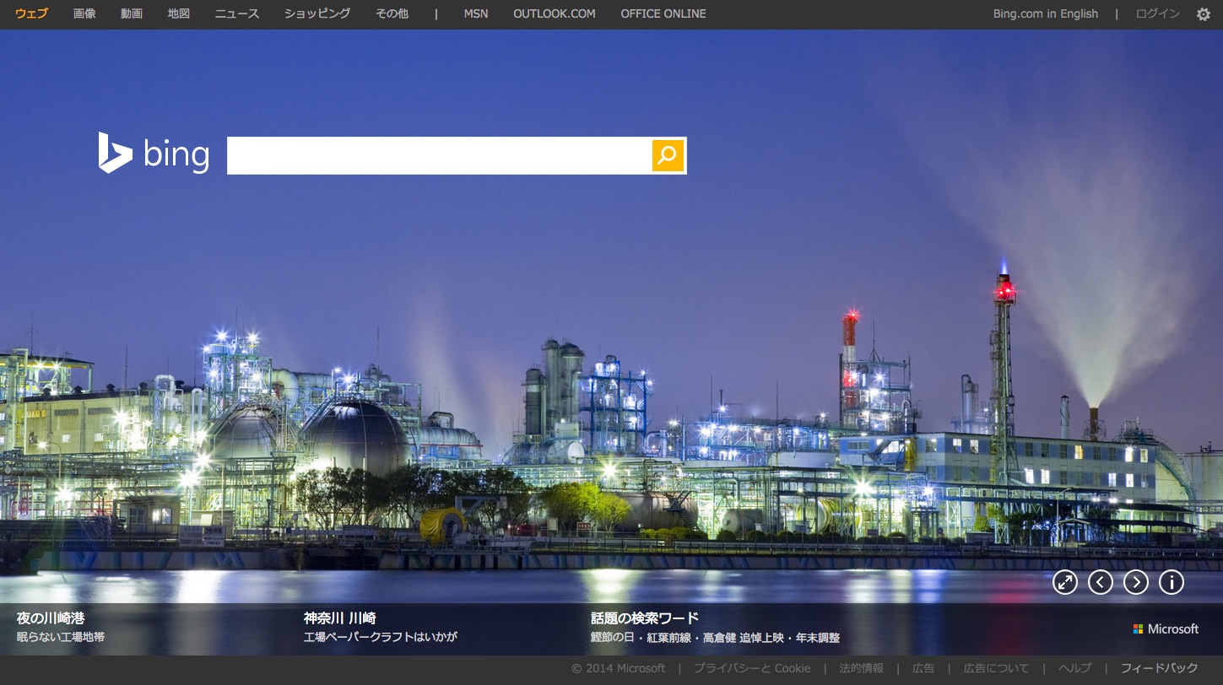The width and height of the screenshot is (1223, 685).
Task: Switch to Bing.com in English
Action: tap(1045, 13)
